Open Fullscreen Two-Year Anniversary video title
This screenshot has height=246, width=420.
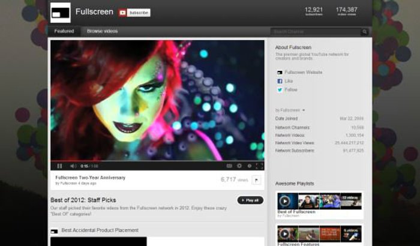tap(90, 178)
